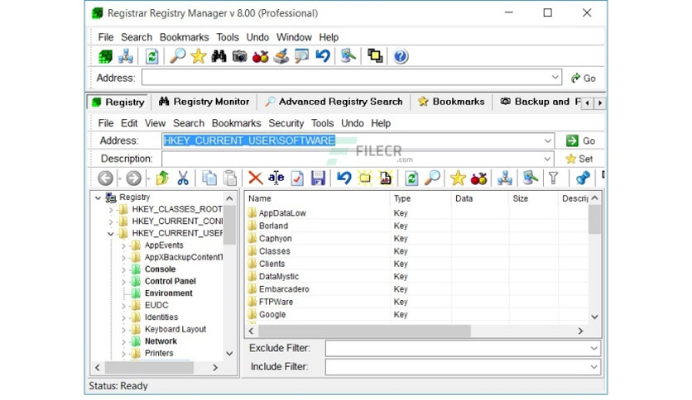
Task: Expand the Control Panel tree node
Action: [123, 282]
